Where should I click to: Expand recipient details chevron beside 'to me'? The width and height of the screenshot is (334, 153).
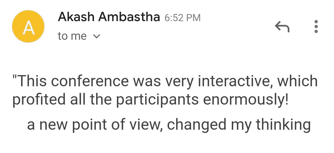click(97, 36)
